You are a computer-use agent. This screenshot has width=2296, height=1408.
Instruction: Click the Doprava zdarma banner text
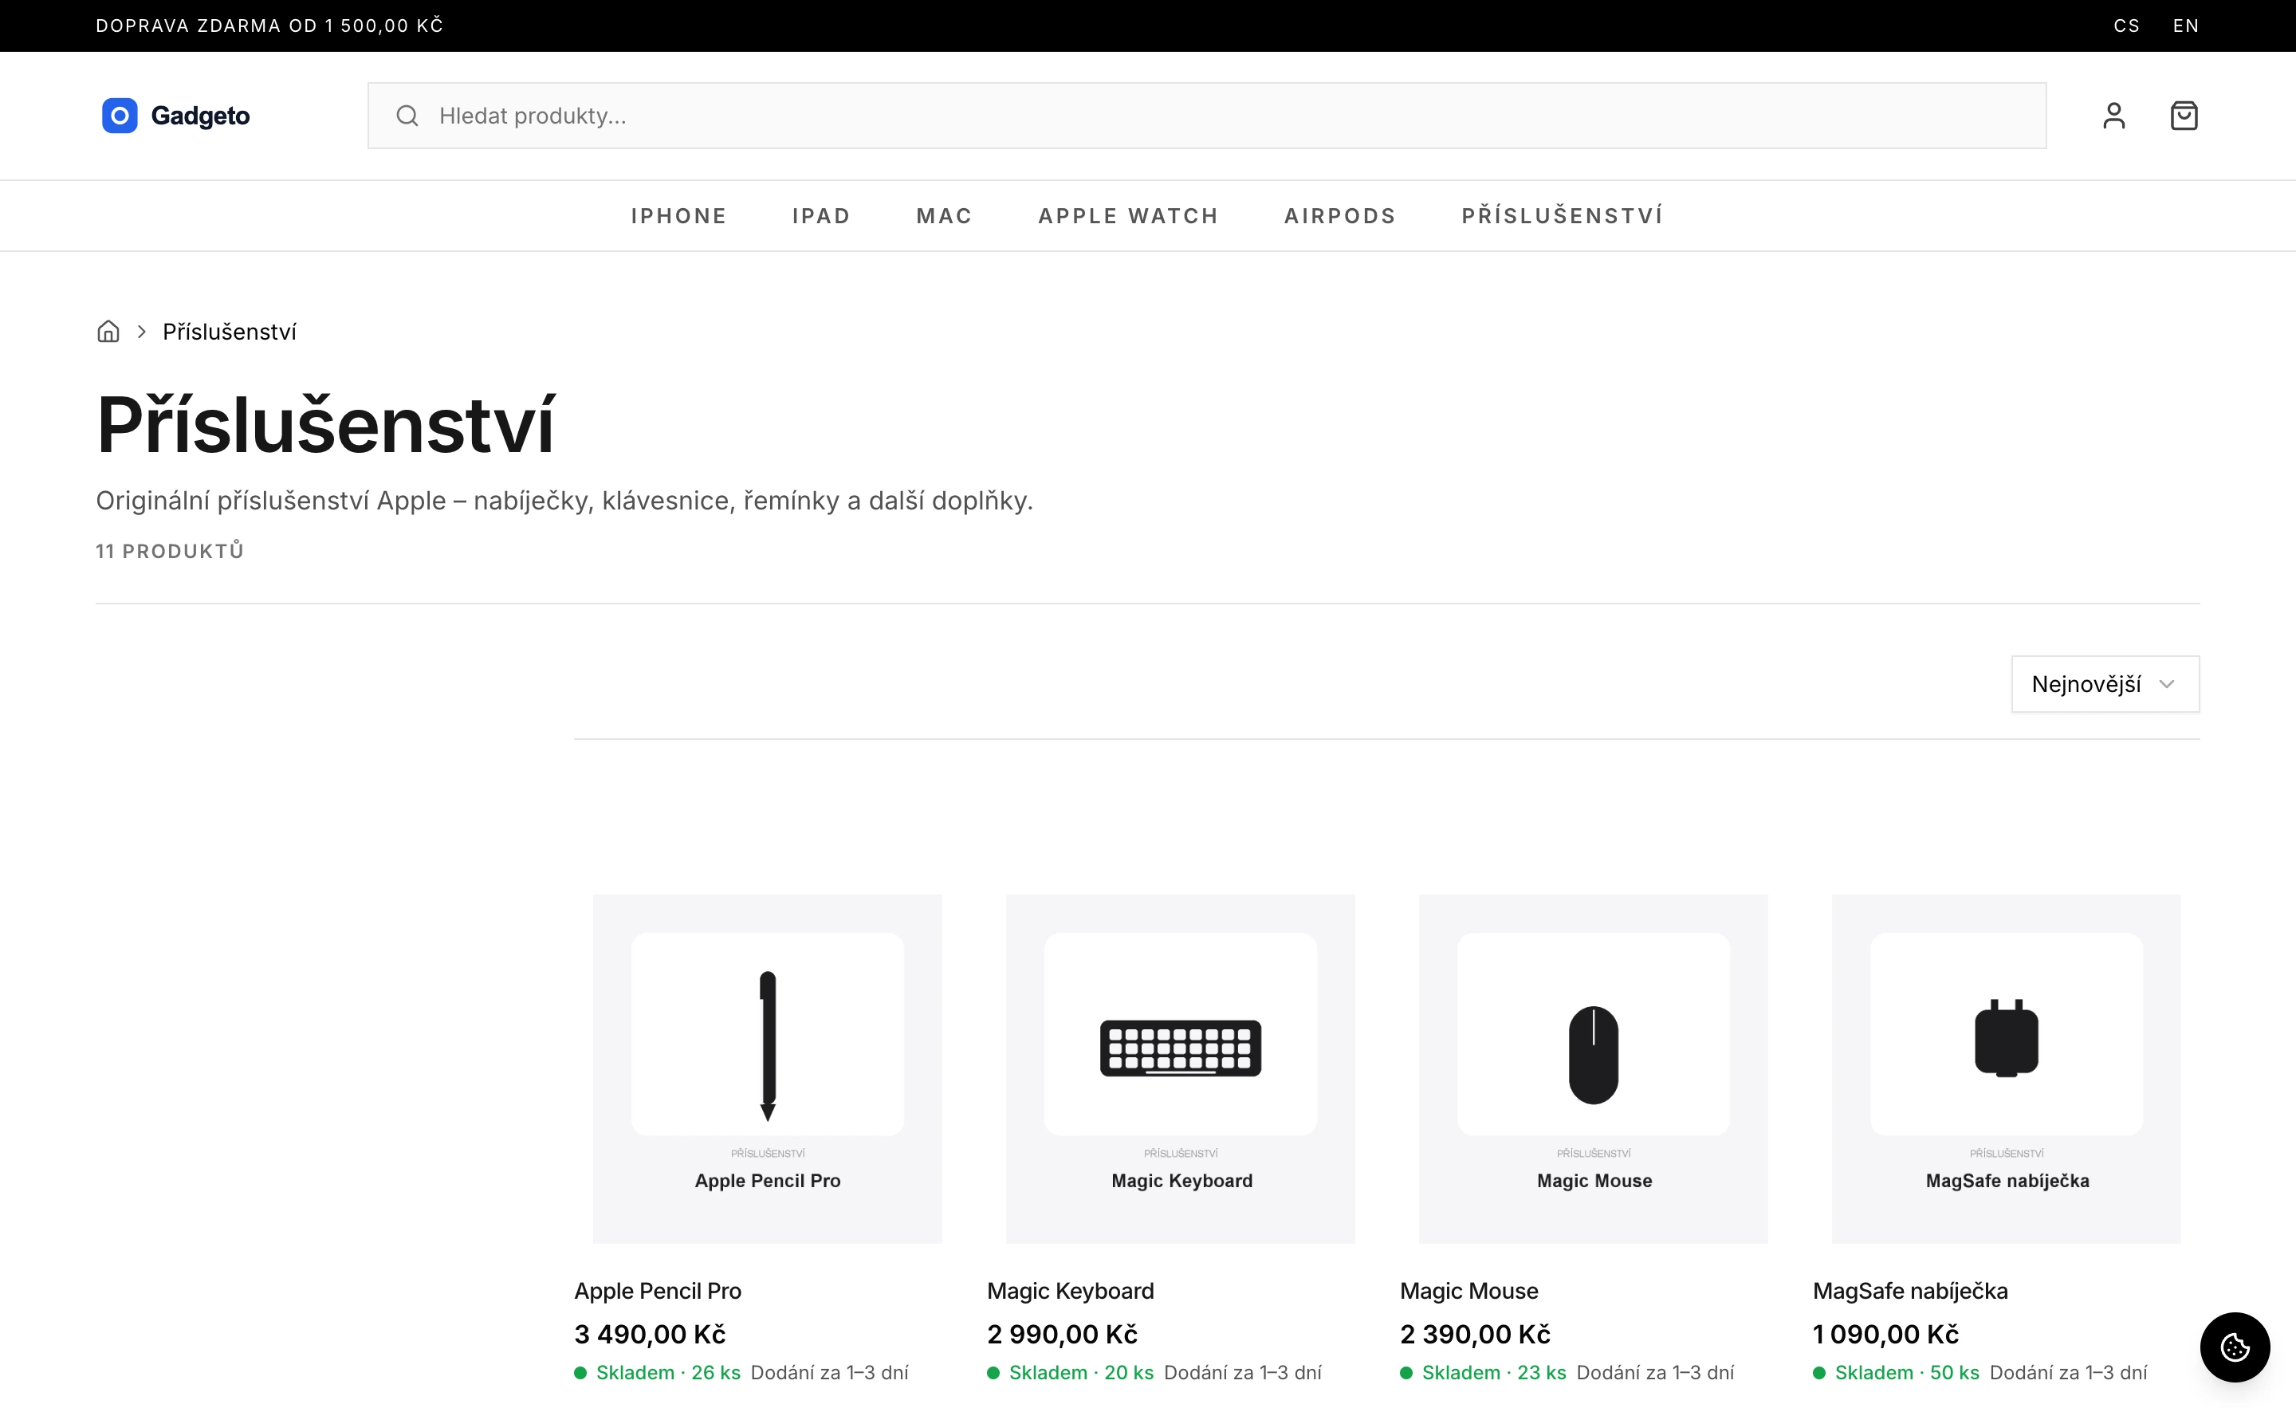[269, 26]
